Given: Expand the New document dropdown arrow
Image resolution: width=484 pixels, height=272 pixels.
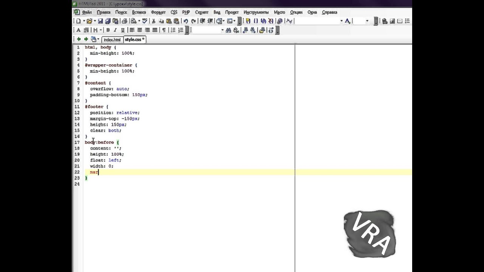Looking at the screenshot, I should pyautogui.click(x=84, y=21).
